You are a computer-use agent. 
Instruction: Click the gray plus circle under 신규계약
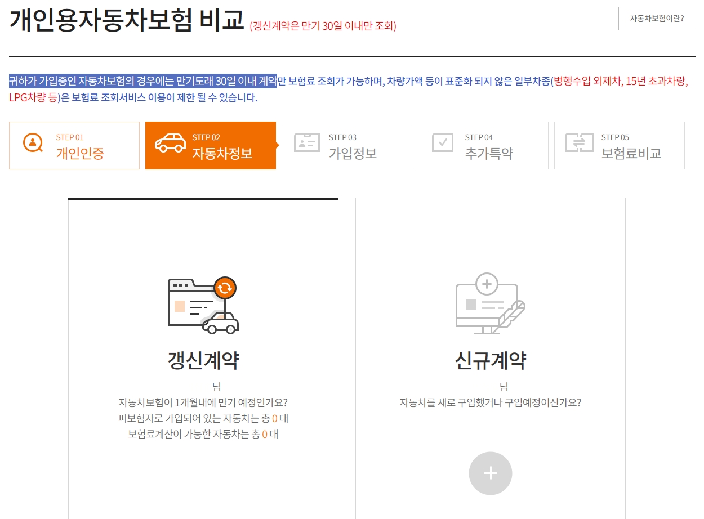(x=489, y=473)
